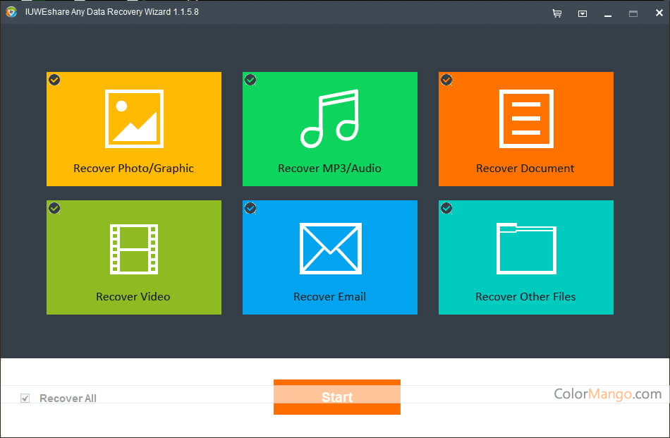670x438 pixels.
Task: Uncheck the Recover Video tile checkmark
Action: [54, 208]
